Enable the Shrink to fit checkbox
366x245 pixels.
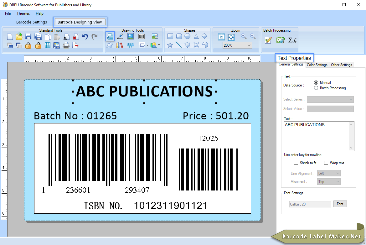pos(296,163)
